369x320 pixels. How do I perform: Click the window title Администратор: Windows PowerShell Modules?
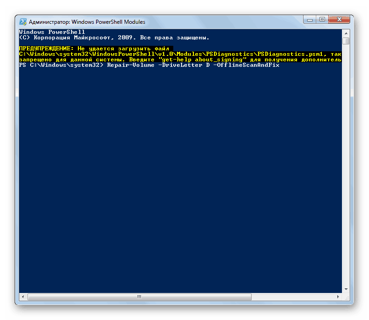(x=87, y=22)
